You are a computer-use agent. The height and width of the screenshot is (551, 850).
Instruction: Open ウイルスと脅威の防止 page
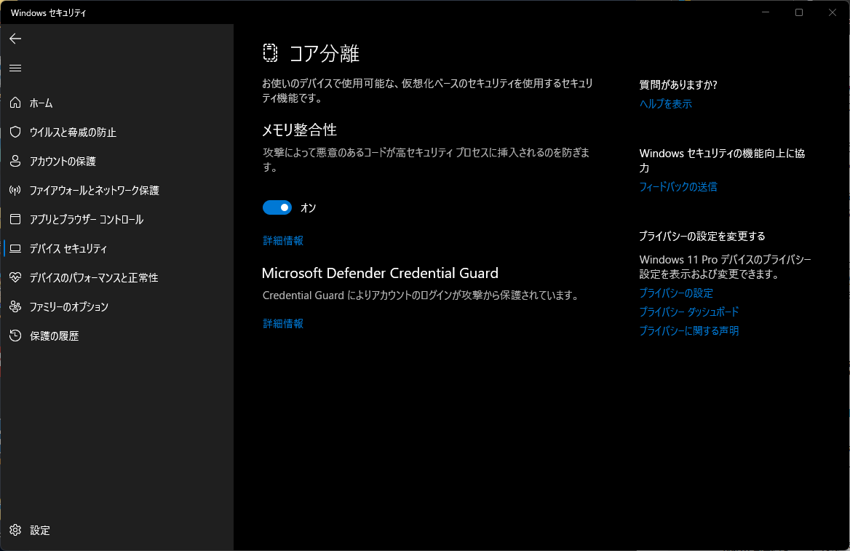point(73,132)
